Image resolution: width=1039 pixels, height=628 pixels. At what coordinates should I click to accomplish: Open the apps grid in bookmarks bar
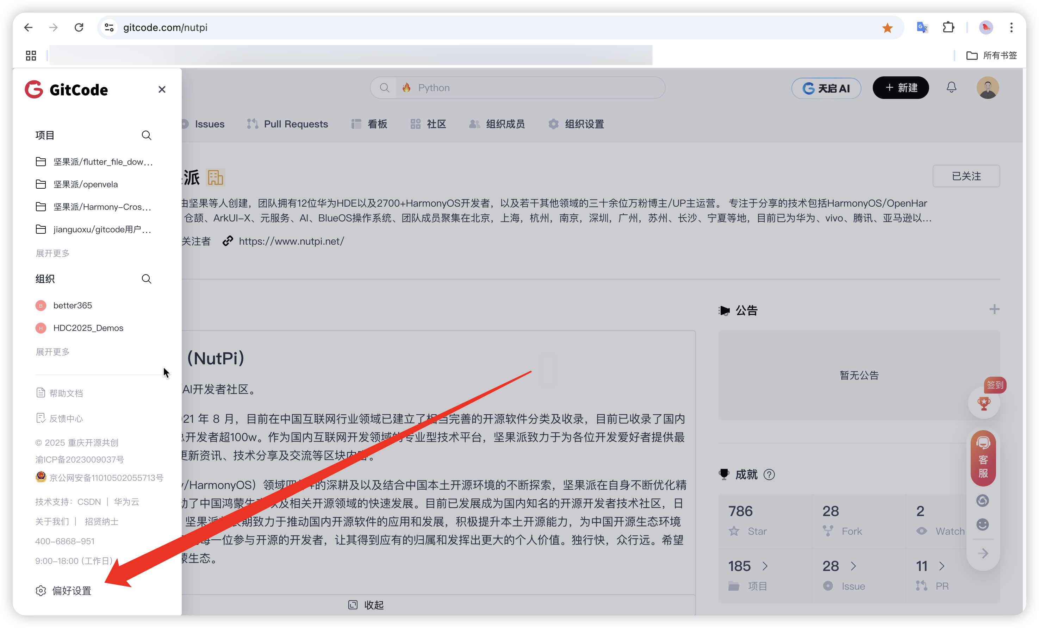(x=31, y=55)
